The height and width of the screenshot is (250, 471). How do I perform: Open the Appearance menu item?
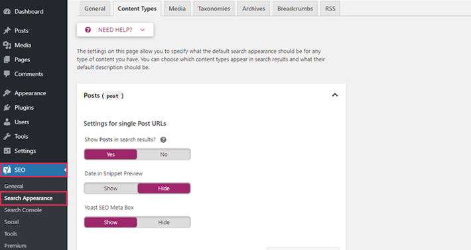(33, 93)
